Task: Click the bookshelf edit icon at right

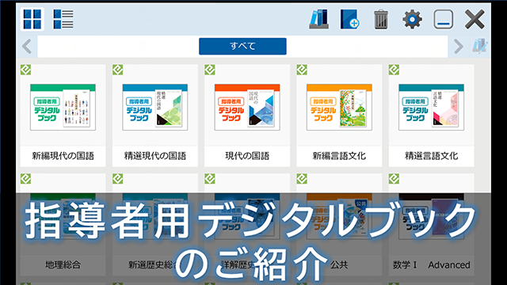Action: [x=480, y=46]
